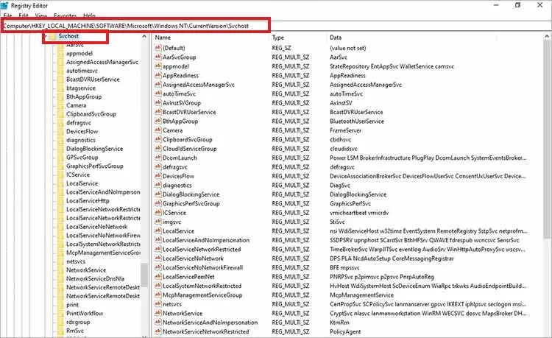Viewport: 552px width, 338px height.
Task: Click the NetworkServiceAndNoImpersonation value icon
Action: [158, 323]
